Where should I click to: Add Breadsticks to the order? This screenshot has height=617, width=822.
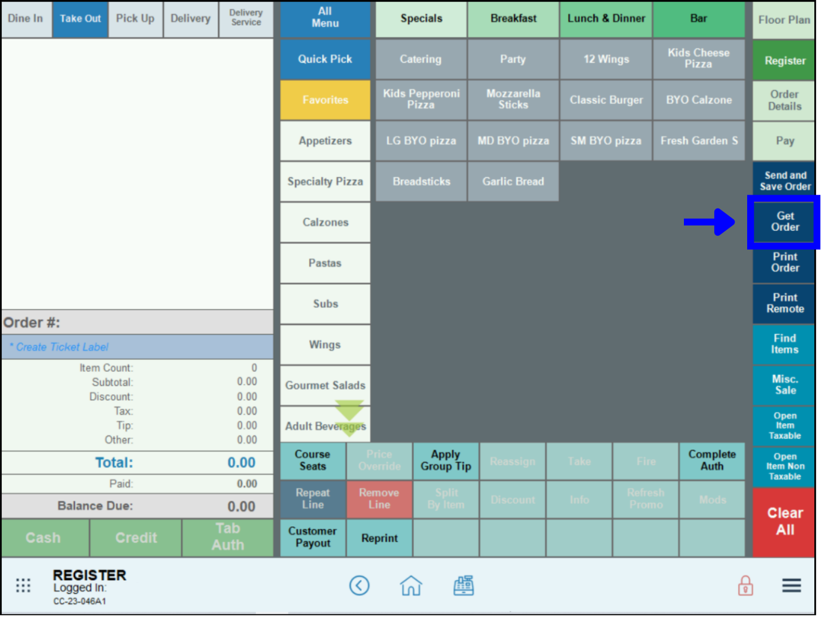pos(421,181)
